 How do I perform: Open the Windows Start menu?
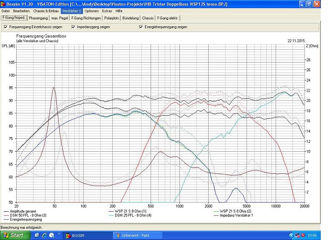pos(15,235)
